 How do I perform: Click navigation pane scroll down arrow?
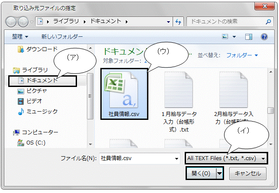tap(90, 144)
